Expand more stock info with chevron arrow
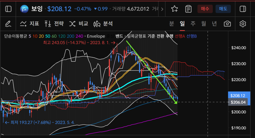Screen dimensions: 255x138 click(x=162, y=9)
